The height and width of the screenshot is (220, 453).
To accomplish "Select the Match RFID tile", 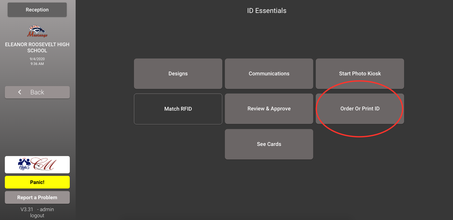I will pyautogui.click(x=178, y=109).
